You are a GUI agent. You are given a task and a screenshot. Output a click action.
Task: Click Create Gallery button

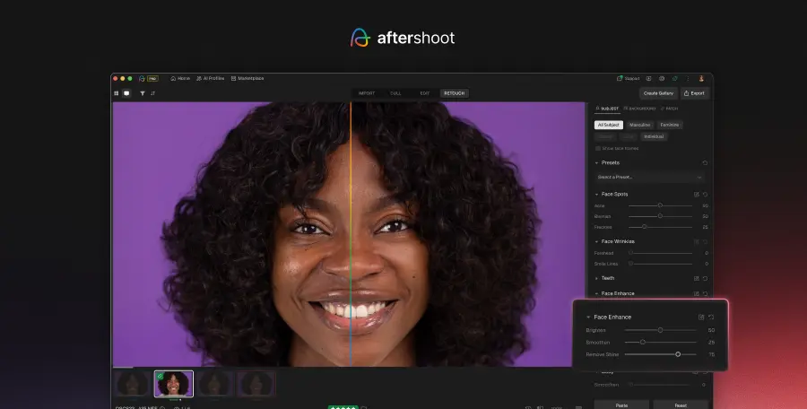(658, 93)
